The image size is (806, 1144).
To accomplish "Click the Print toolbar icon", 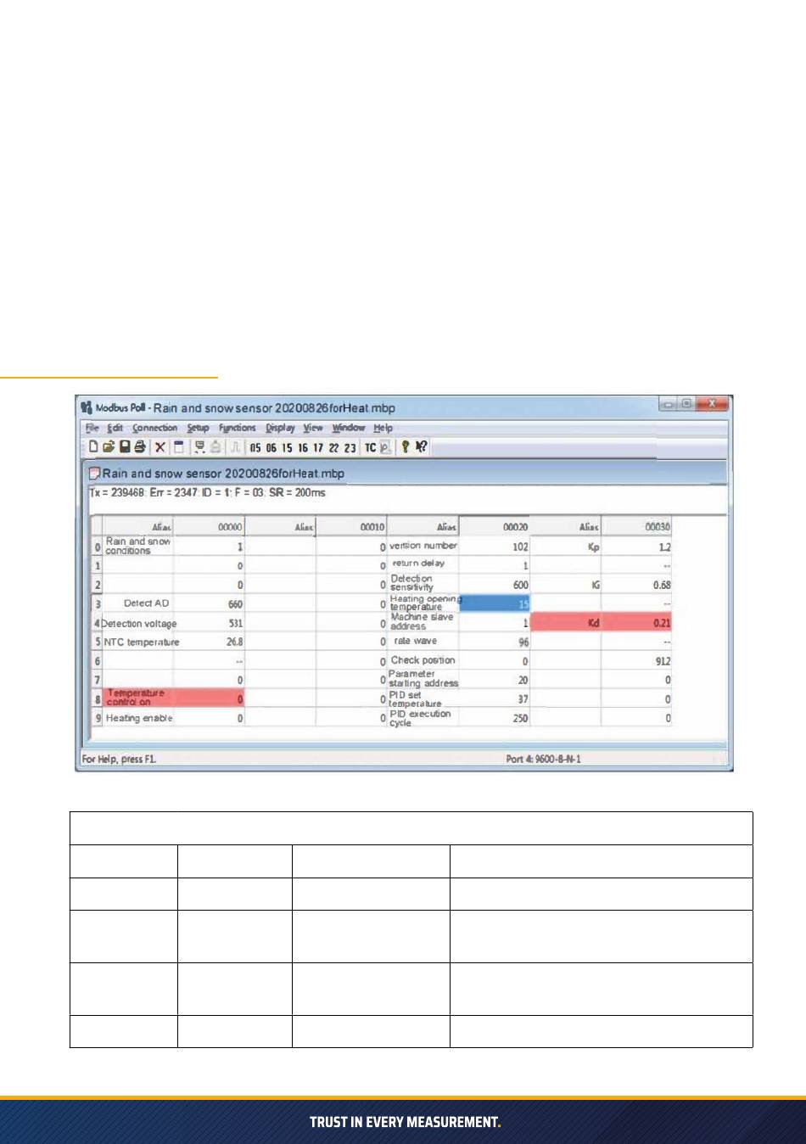I will pyautogui.click(x=140, y=446).
